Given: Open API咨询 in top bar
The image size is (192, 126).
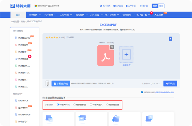Looking at the screenshot, I should coord(118,6).
